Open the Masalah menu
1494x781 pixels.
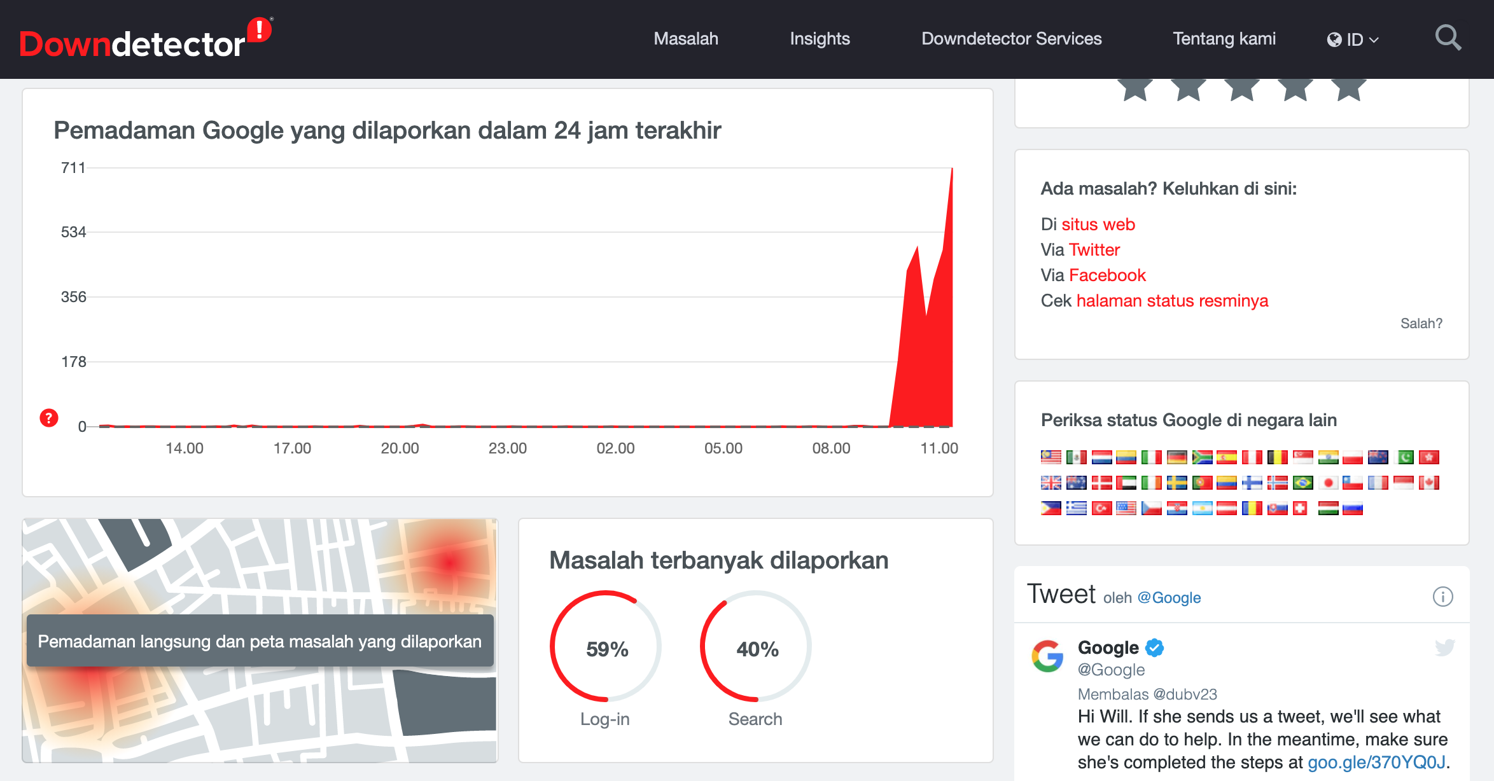click(x=686, y=39)
